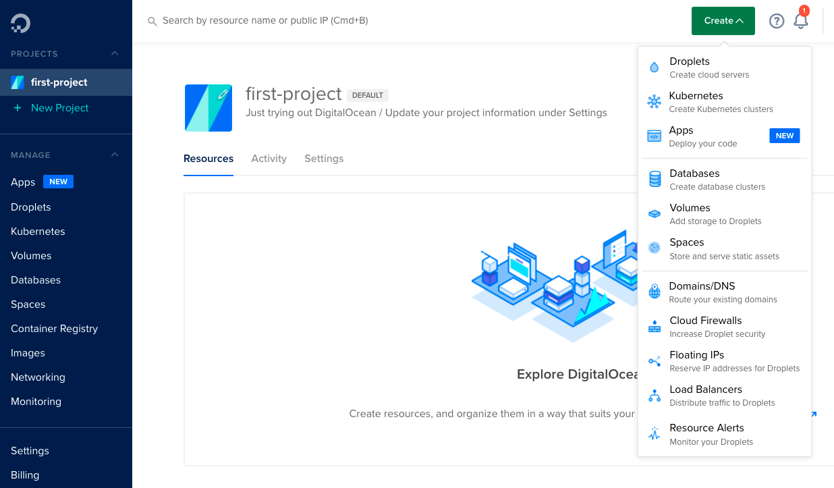Click the search magnifier icon
The image size is (834, 488).
tap(152, 21)
